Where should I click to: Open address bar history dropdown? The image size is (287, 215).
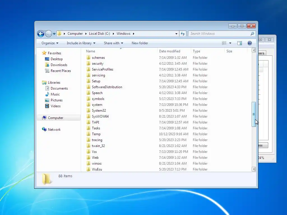[176, 34]
